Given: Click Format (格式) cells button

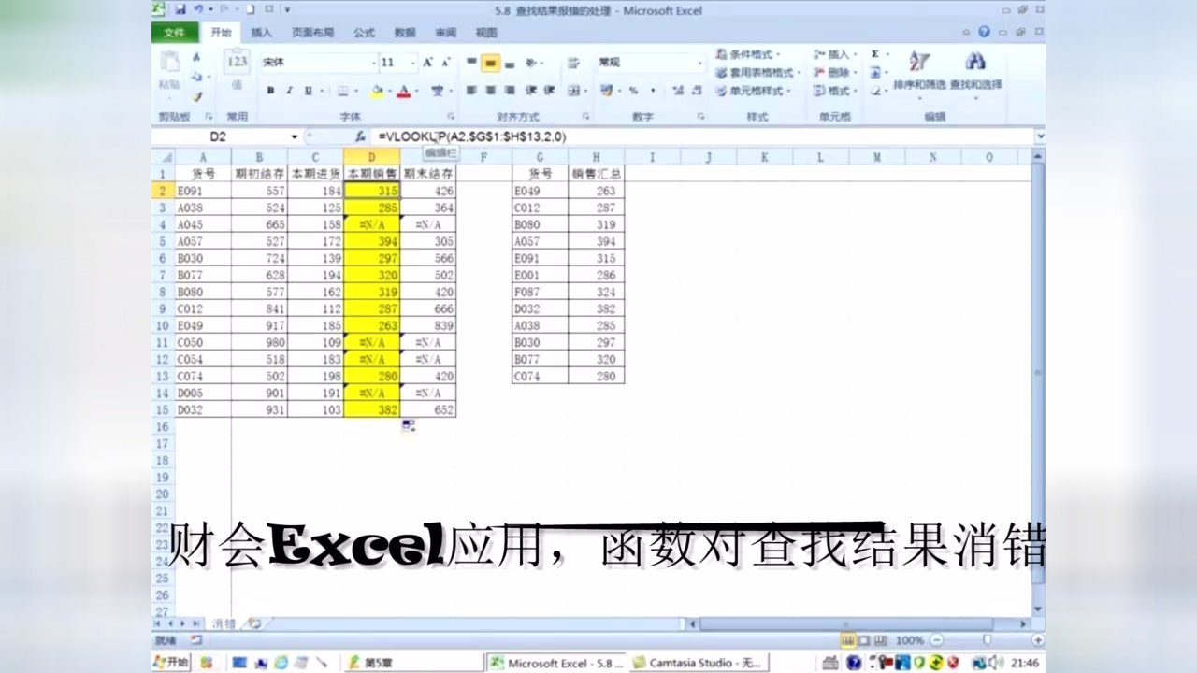Looking at the screenshot, I should pos(835,91).
